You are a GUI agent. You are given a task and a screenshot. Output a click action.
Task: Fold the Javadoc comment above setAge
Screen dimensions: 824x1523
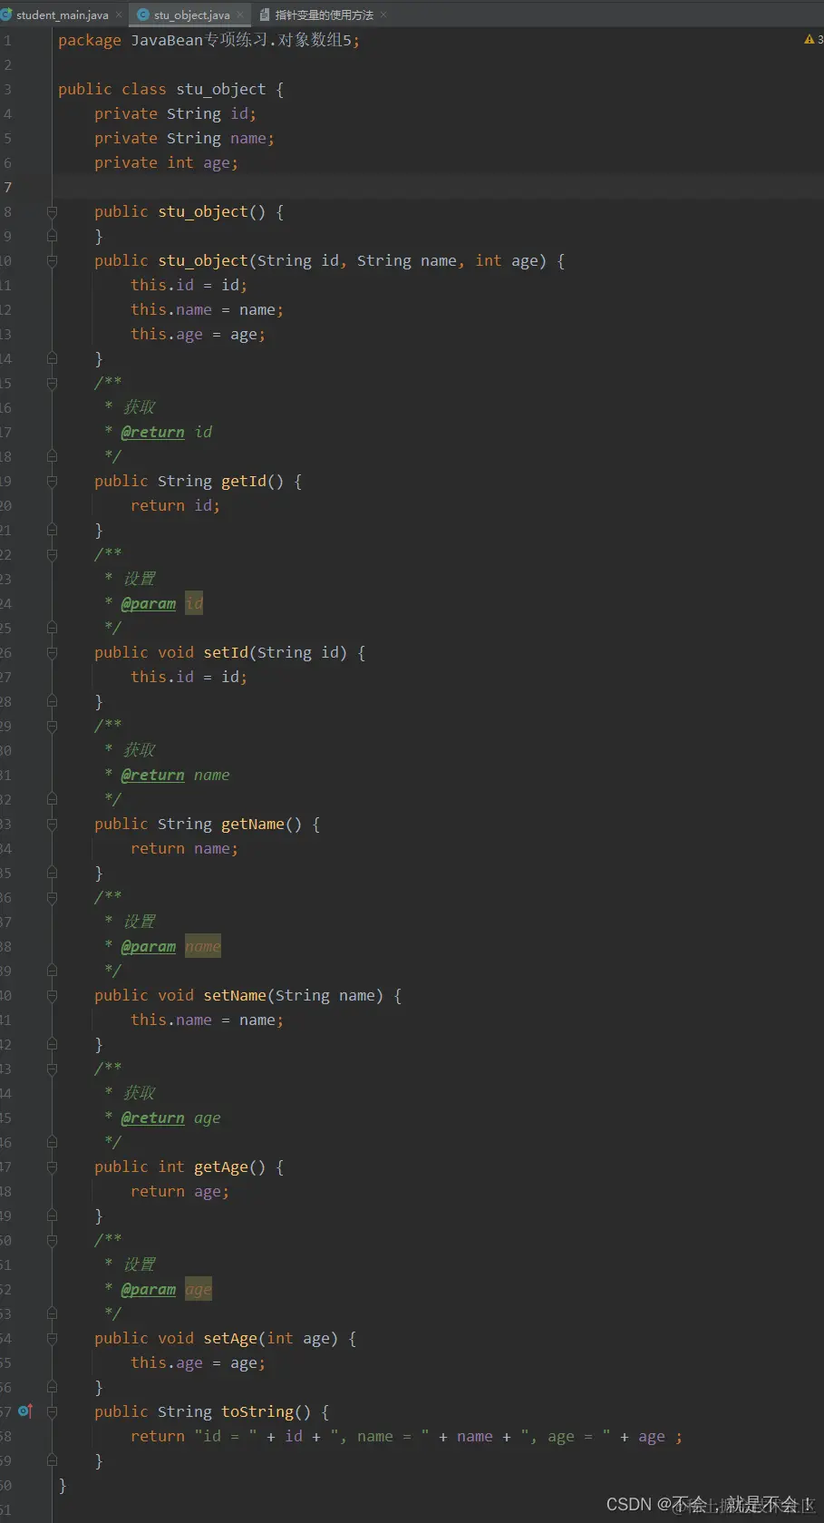click(x=52, y=1240)
